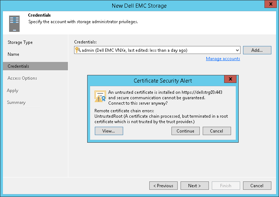
Task: Click the storage server icon in header
Action: pyautogui.click(x=15, y=23)
